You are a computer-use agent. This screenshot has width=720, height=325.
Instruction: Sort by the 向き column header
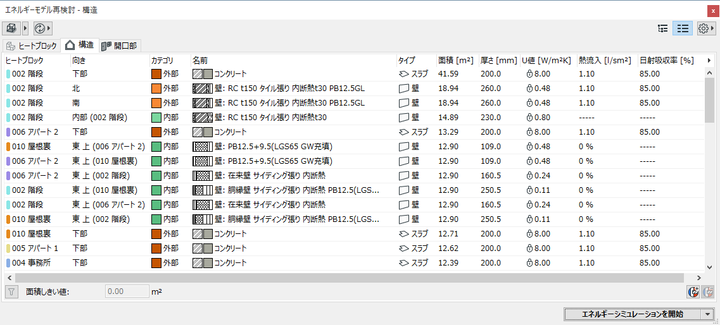(110, 60)
